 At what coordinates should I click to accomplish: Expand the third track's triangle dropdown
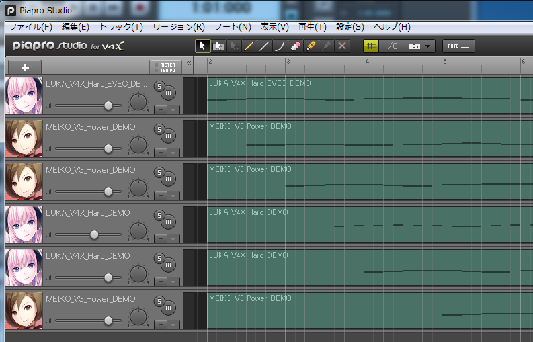(x=173, y=196)
